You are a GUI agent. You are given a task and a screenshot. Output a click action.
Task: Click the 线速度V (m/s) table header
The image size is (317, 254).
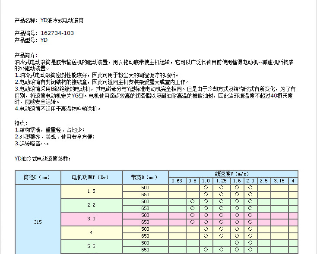coord(232,173)
